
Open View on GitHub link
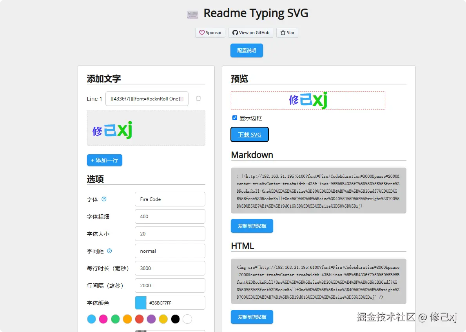point(251,33)
